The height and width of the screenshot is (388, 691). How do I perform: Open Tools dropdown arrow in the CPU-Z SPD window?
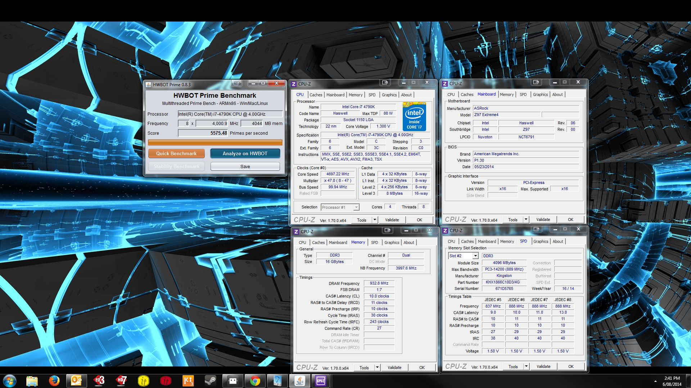point(526,366)
